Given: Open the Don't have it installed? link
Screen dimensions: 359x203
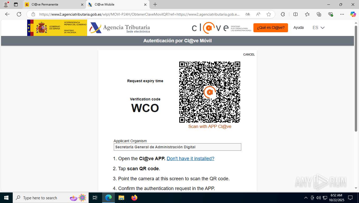Looking at the screenshot, I should point(190,159).
